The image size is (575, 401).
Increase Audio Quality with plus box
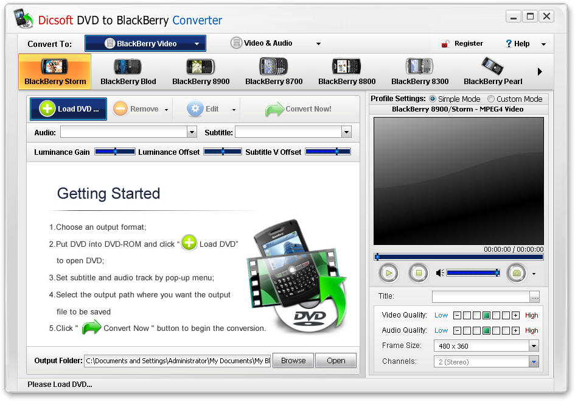(x=515, y=330)
